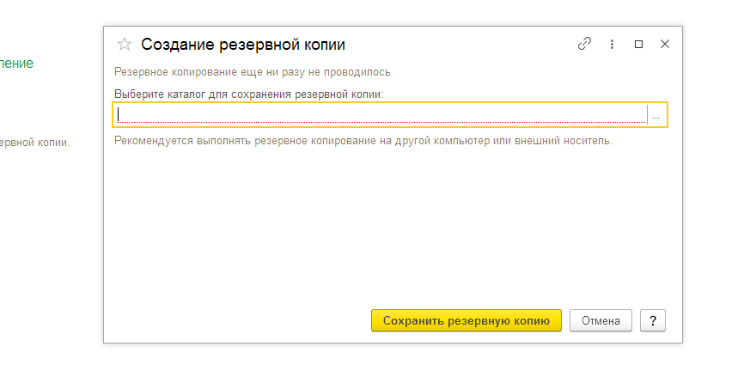Cancel with the Отмена button

click(601, 320)
